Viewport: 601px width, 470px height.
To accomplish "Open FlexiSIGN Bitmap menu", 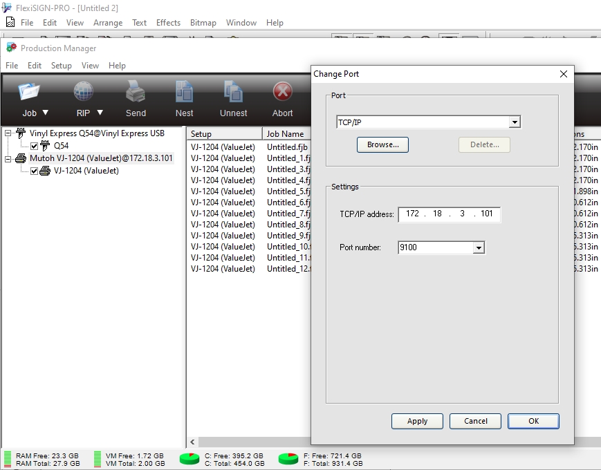I will (203, 23).
